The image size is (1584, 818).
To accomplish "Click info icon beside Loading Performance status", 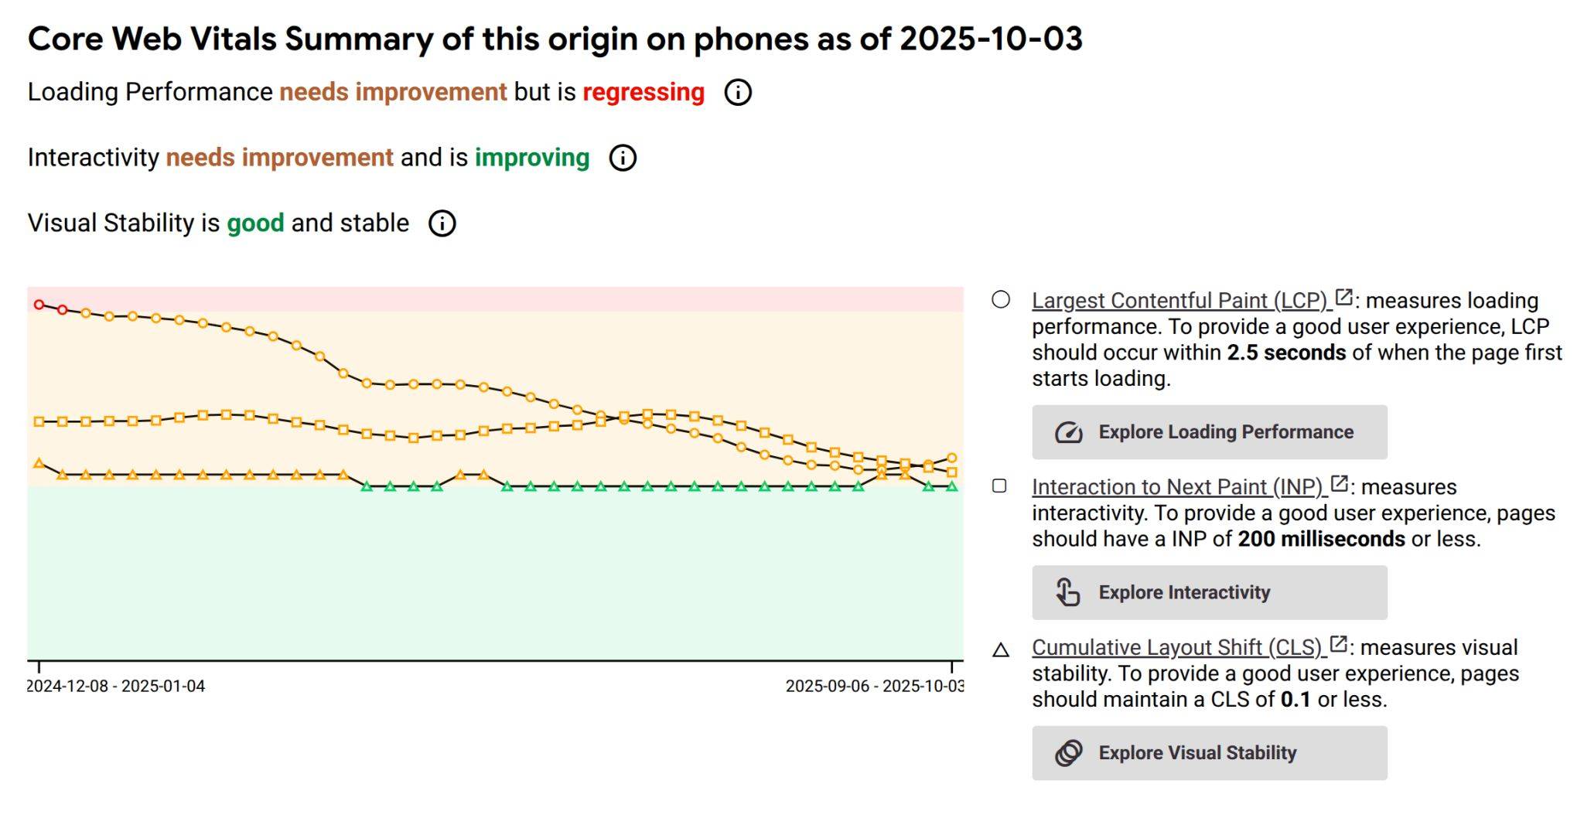I will tap(737, 93).
